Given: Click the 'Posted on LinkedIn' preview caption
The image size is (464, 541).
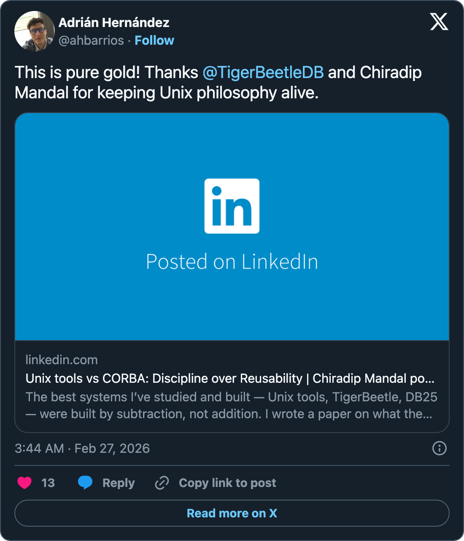Looking at the screenshot, I should 232,262.
